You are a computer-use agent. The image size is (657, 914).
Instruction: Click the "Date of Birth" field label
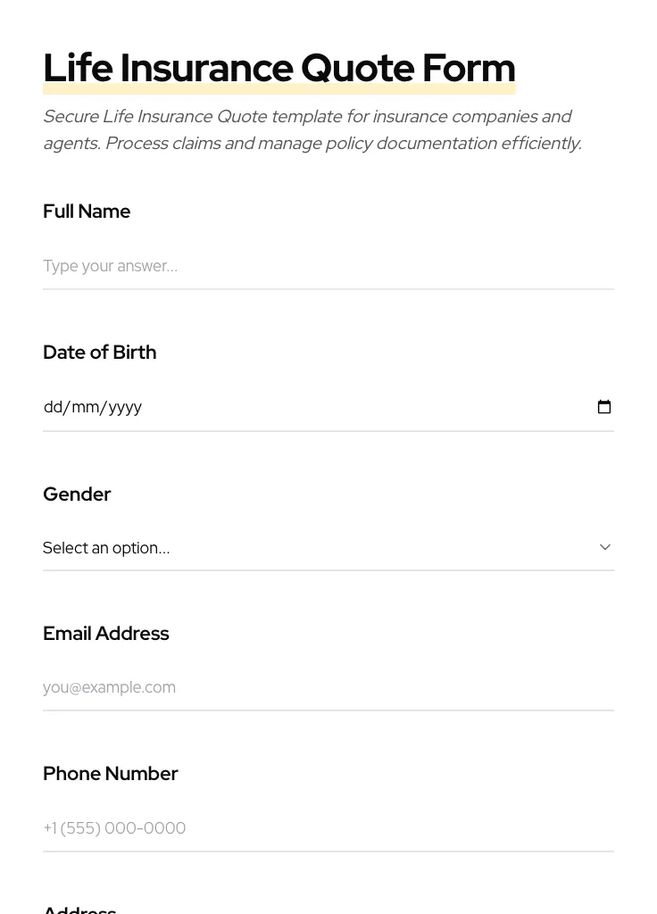point(99,353)
